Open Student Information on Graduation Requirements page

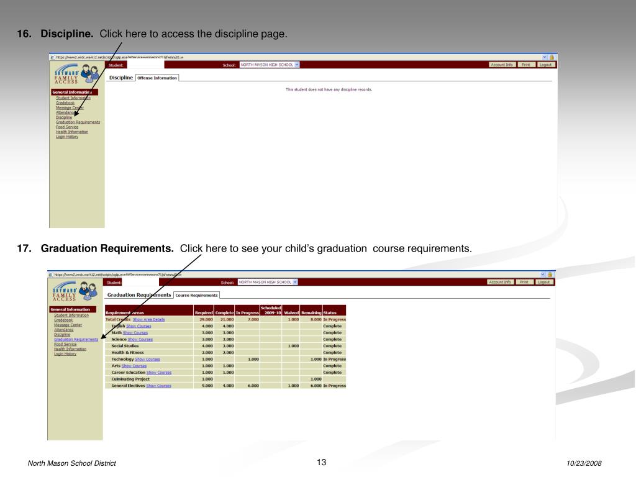tap(71, 315)
